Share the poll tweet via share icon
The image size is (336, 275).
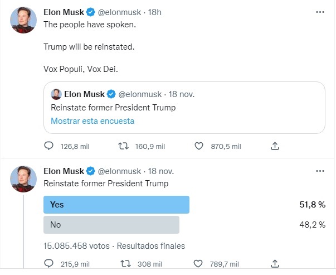(x=275, y=264)
